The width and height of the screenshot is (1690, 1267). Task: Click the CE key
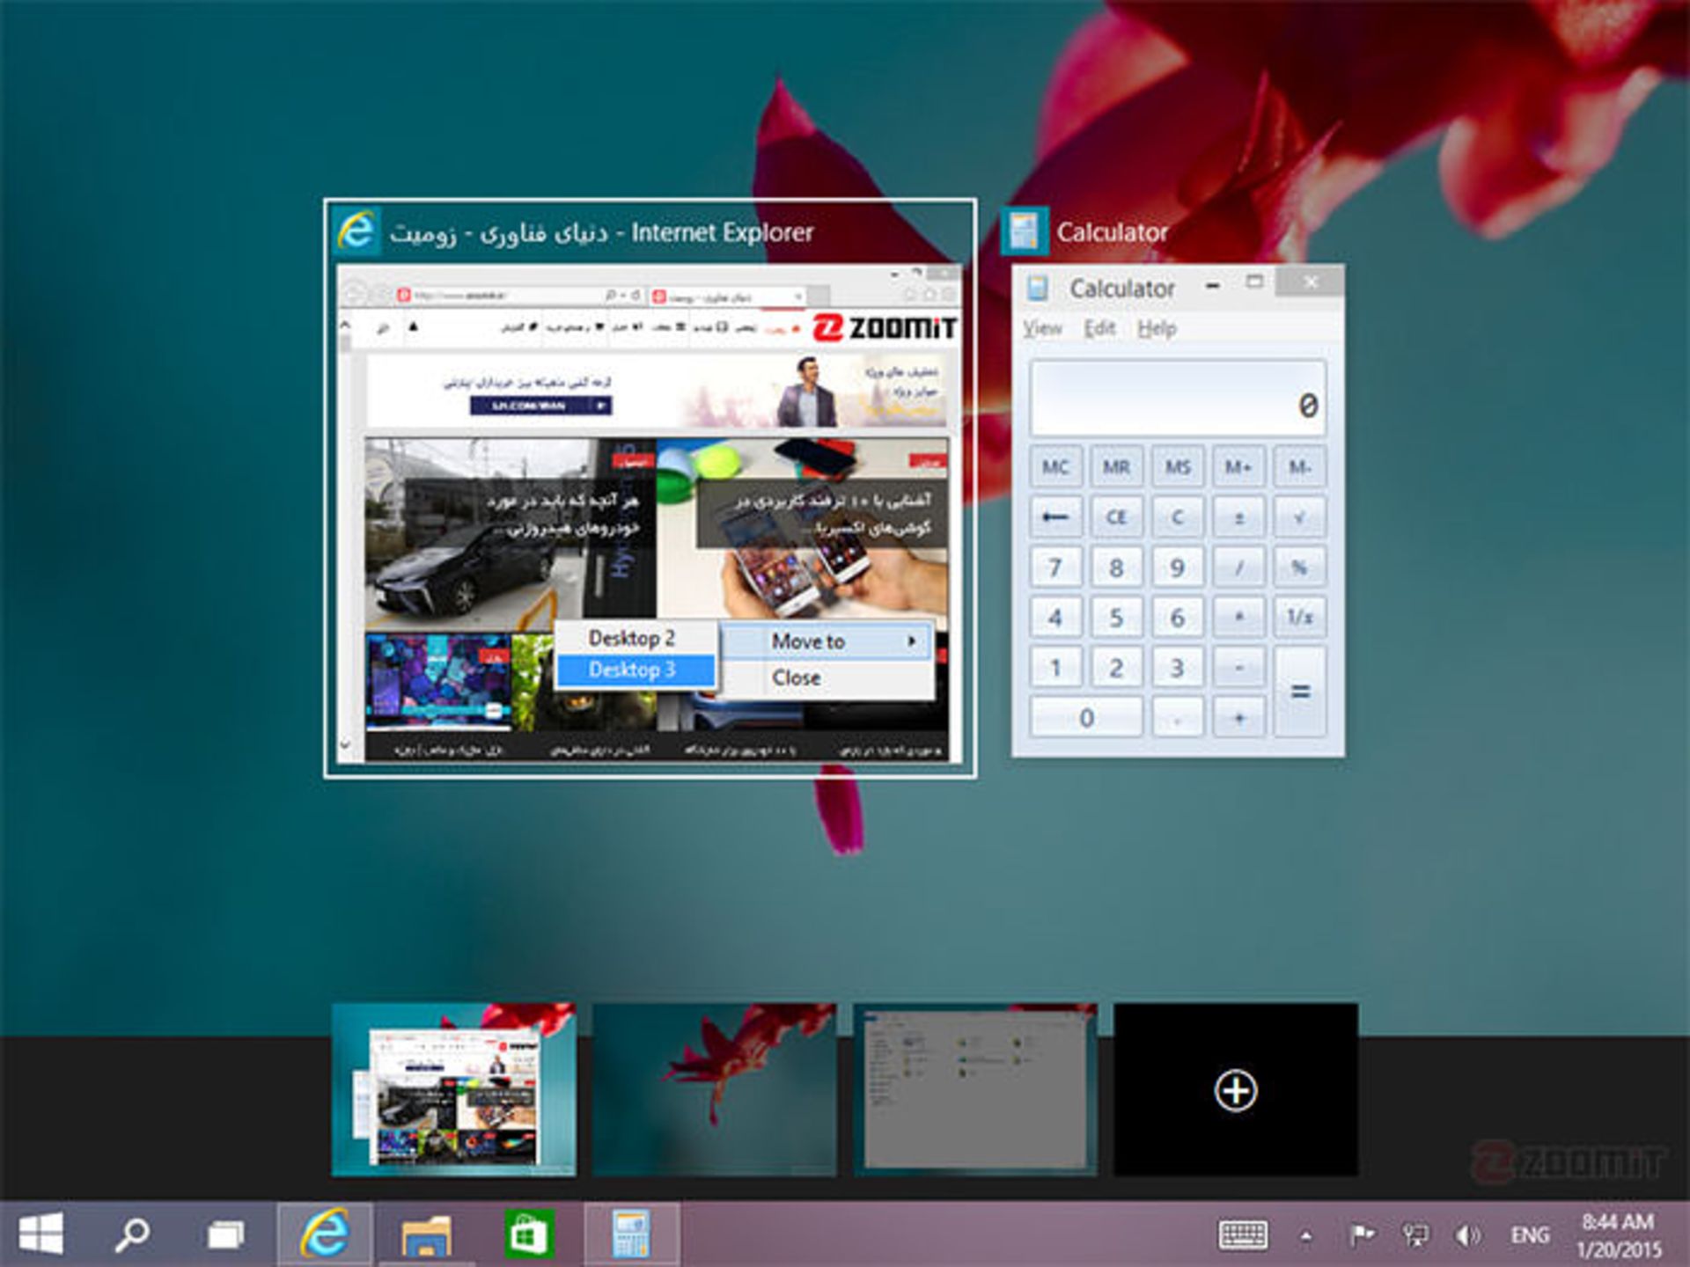1116,516
